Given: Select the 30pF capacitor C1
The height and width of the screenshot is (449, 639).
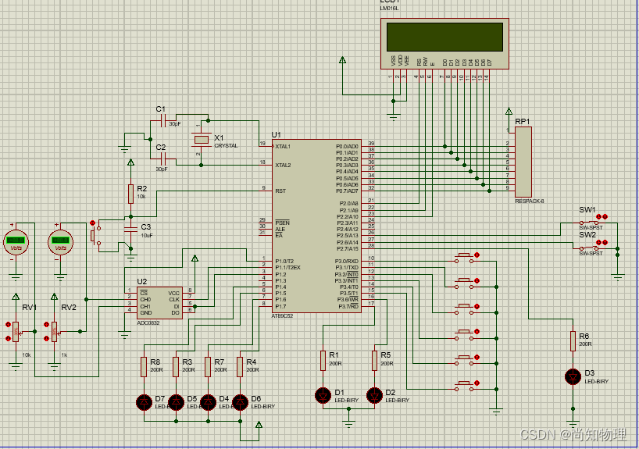Looking at the screenshot, I should (x=162, y=120).
